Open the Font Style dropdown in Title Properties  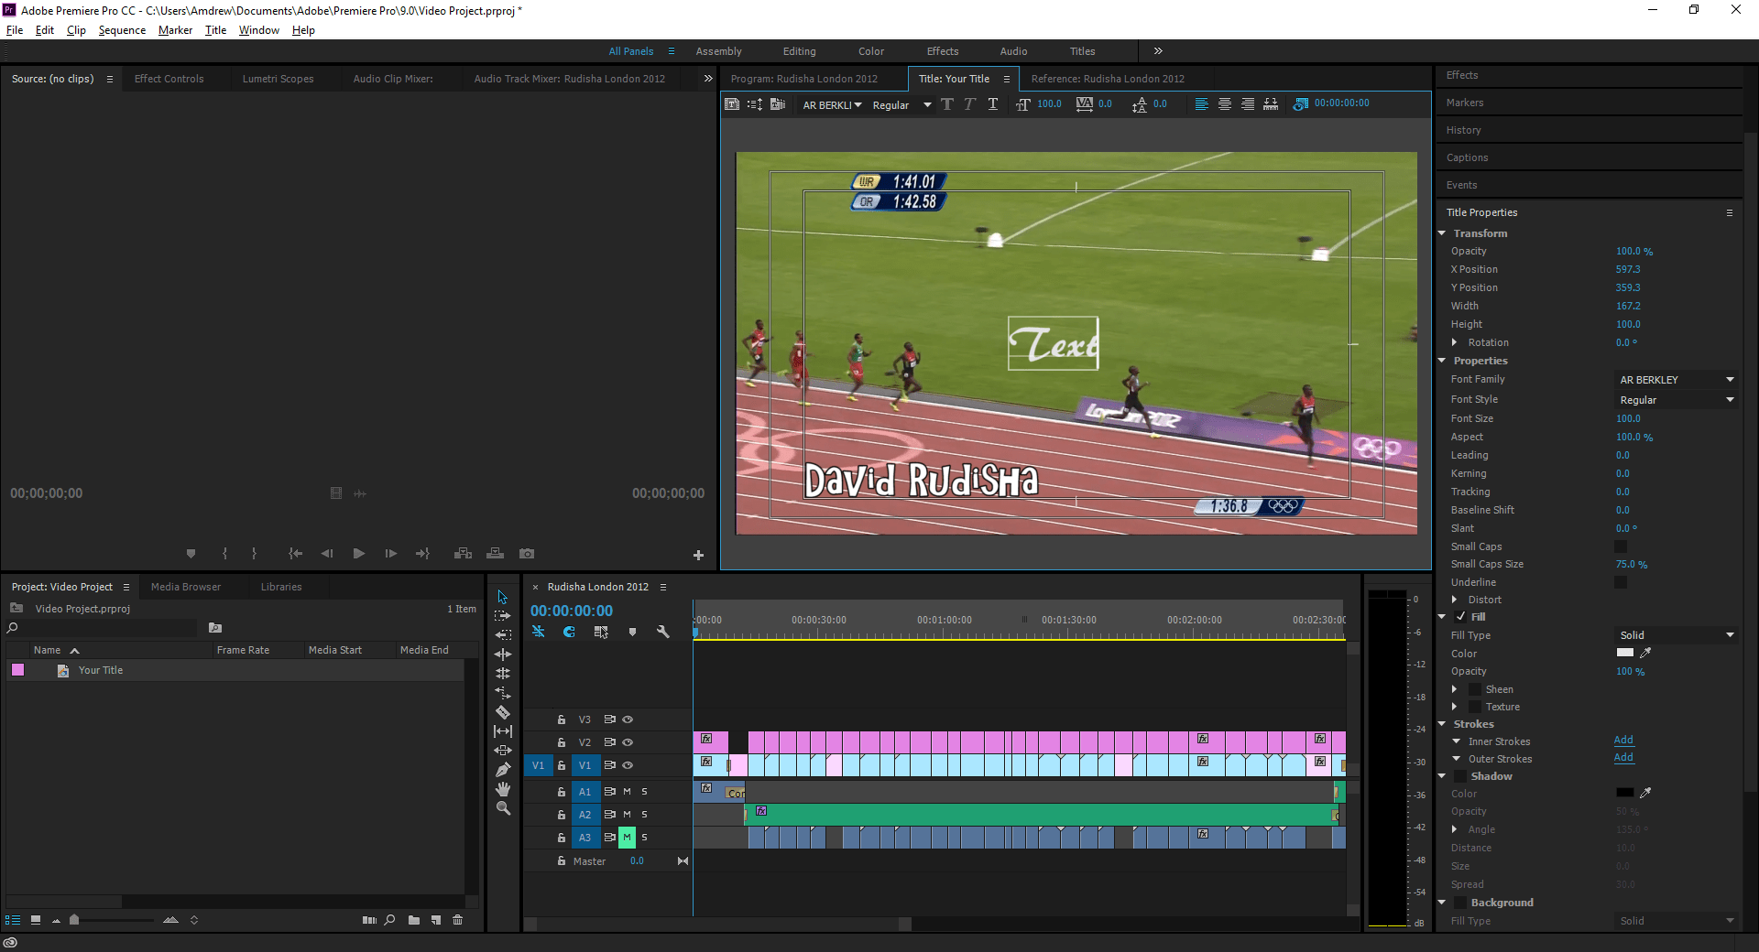(1677, 400)
